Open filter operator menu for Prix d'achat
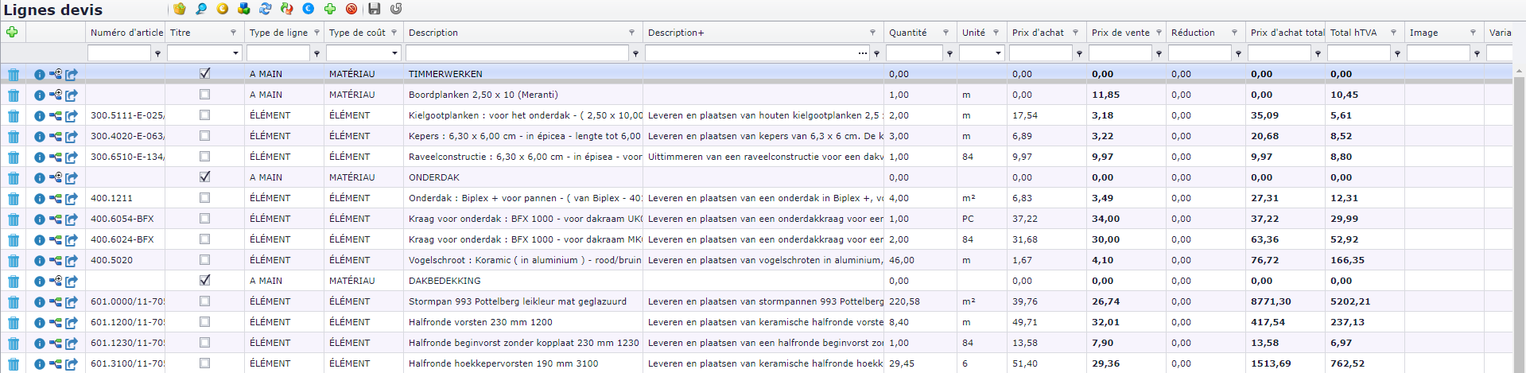1526x373 pixels. [x=1079, y=54]
